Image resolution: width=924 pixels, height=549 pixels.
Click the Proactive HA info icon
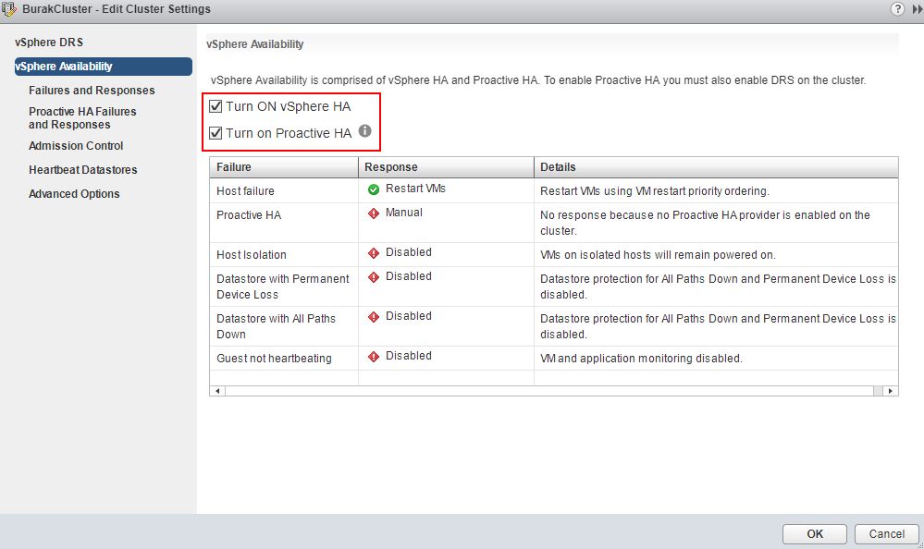coord(364,130)
